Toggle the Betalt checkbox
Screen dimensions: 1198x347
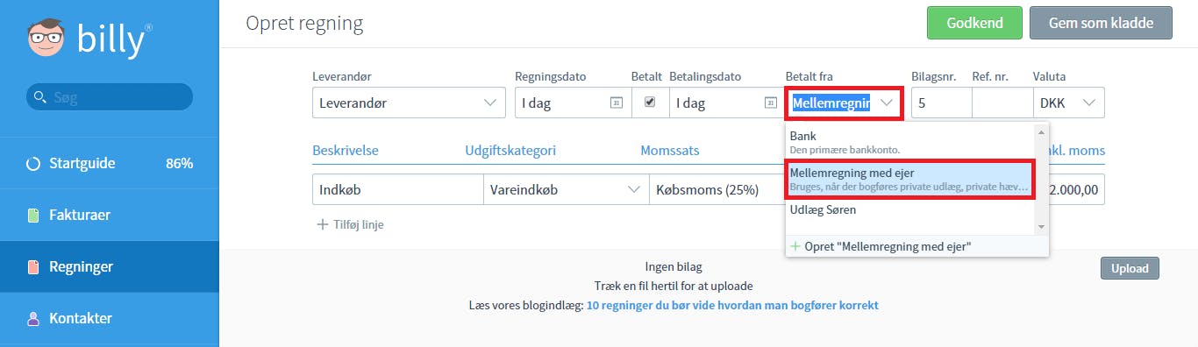pos(649,102)
